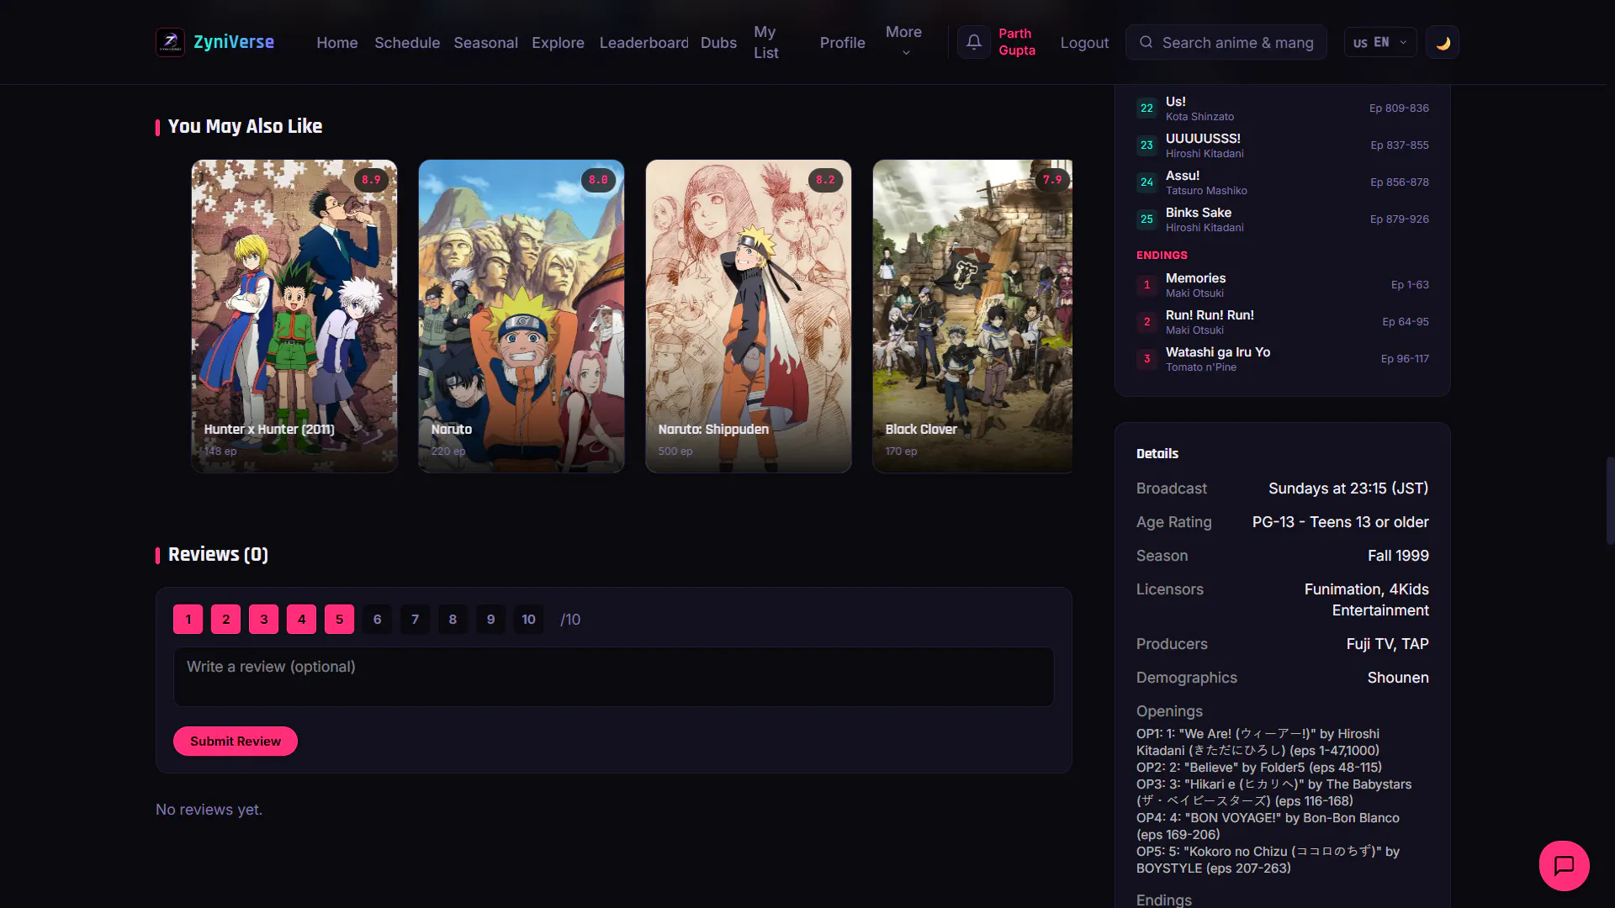Viewport: 1615px width, 908px height.
Task: Click the 8.9 score badge
Action: pos(371,180)
